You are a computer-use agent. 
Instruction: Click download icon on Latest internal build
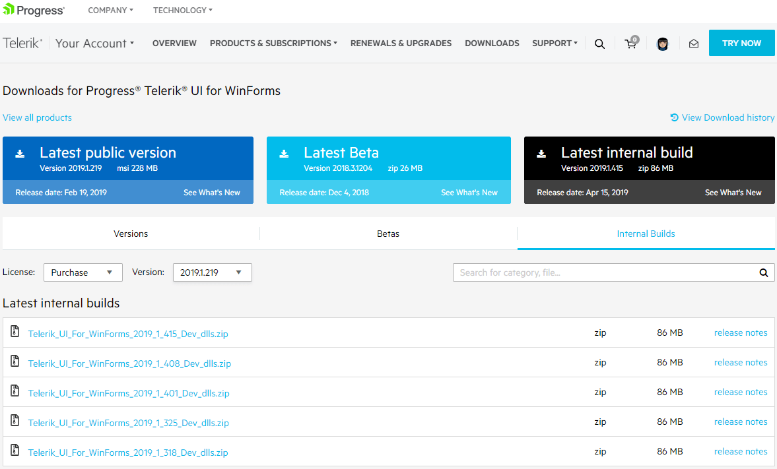[541, 154]
